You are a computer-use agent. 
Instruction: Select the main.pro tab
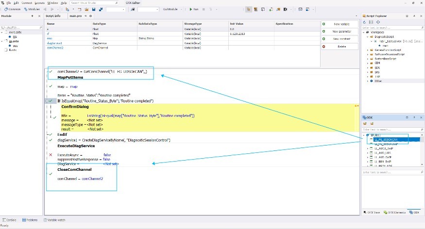(76, 16)
